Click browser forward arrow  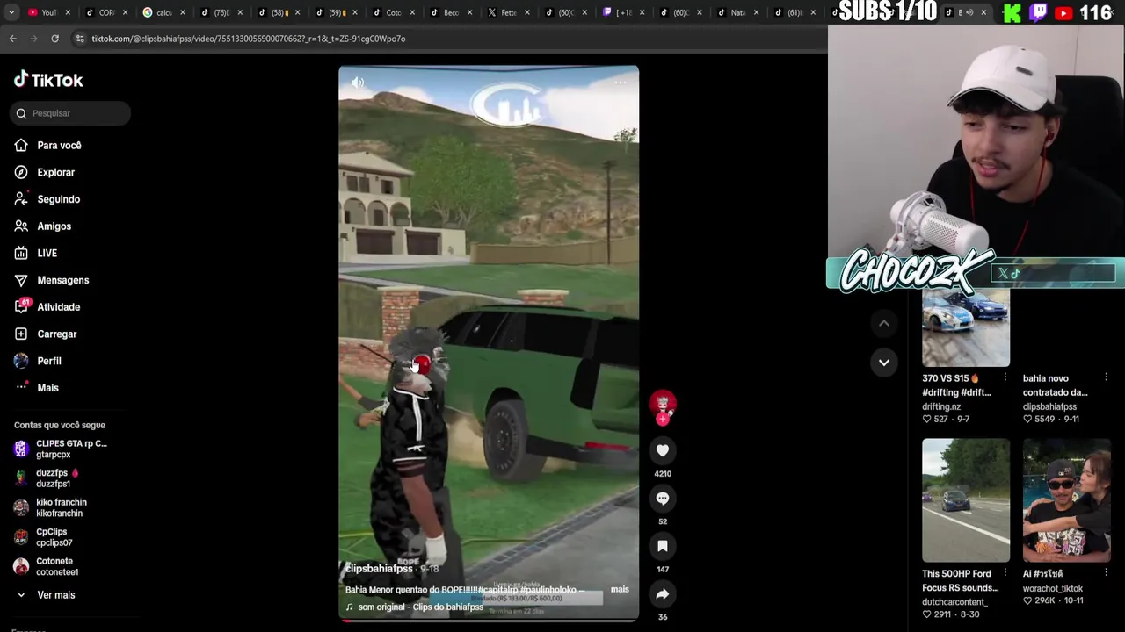(33, 39)
